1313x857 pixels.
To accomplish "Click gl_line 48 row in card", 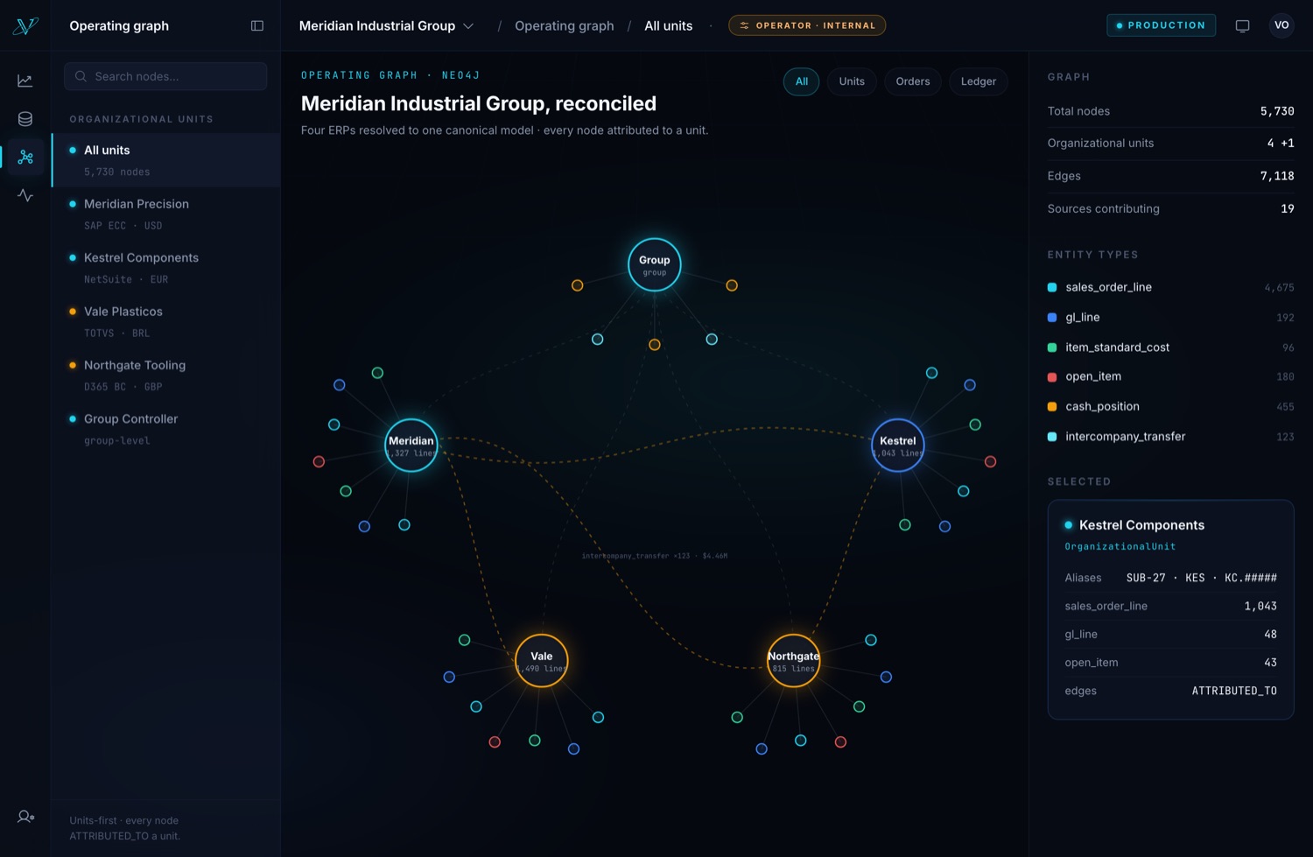I will [x=1170, y=634].
